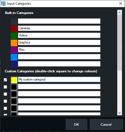This screenshot has width=125, height=132.
Task: Click the dark red Cameras color square
Action: [x=14, y=29]
